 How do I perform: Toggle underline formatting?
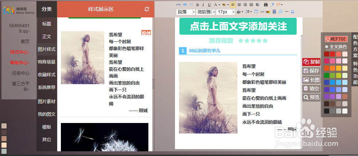(x=209, y=5)
